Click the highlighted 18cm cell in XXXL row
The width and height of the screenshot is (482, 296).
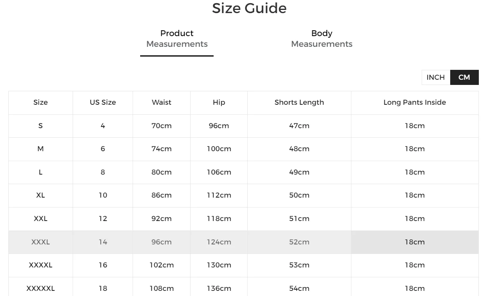[x=415, y=242]
